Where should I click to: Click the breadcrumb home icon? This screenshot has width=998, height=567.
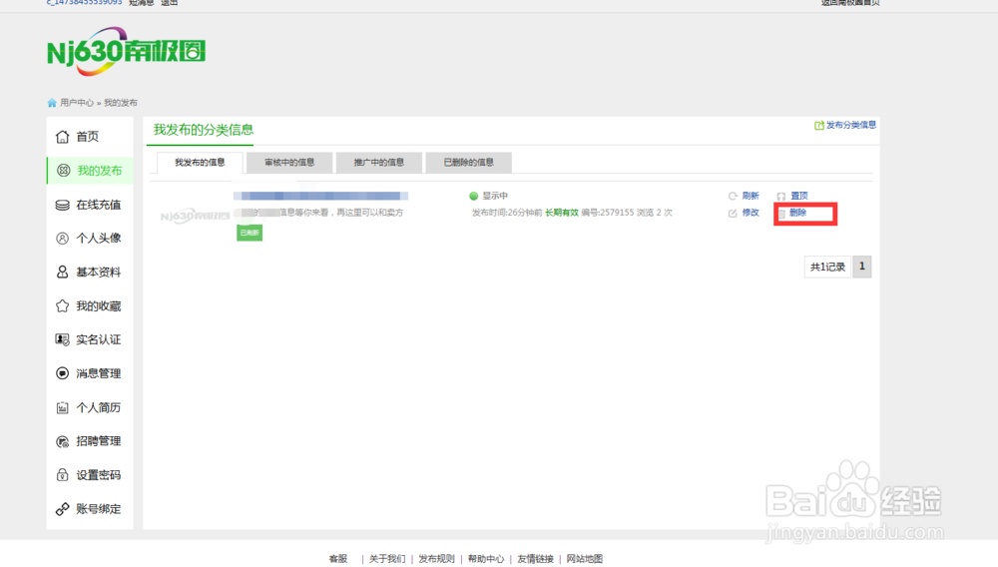[52, 103]
